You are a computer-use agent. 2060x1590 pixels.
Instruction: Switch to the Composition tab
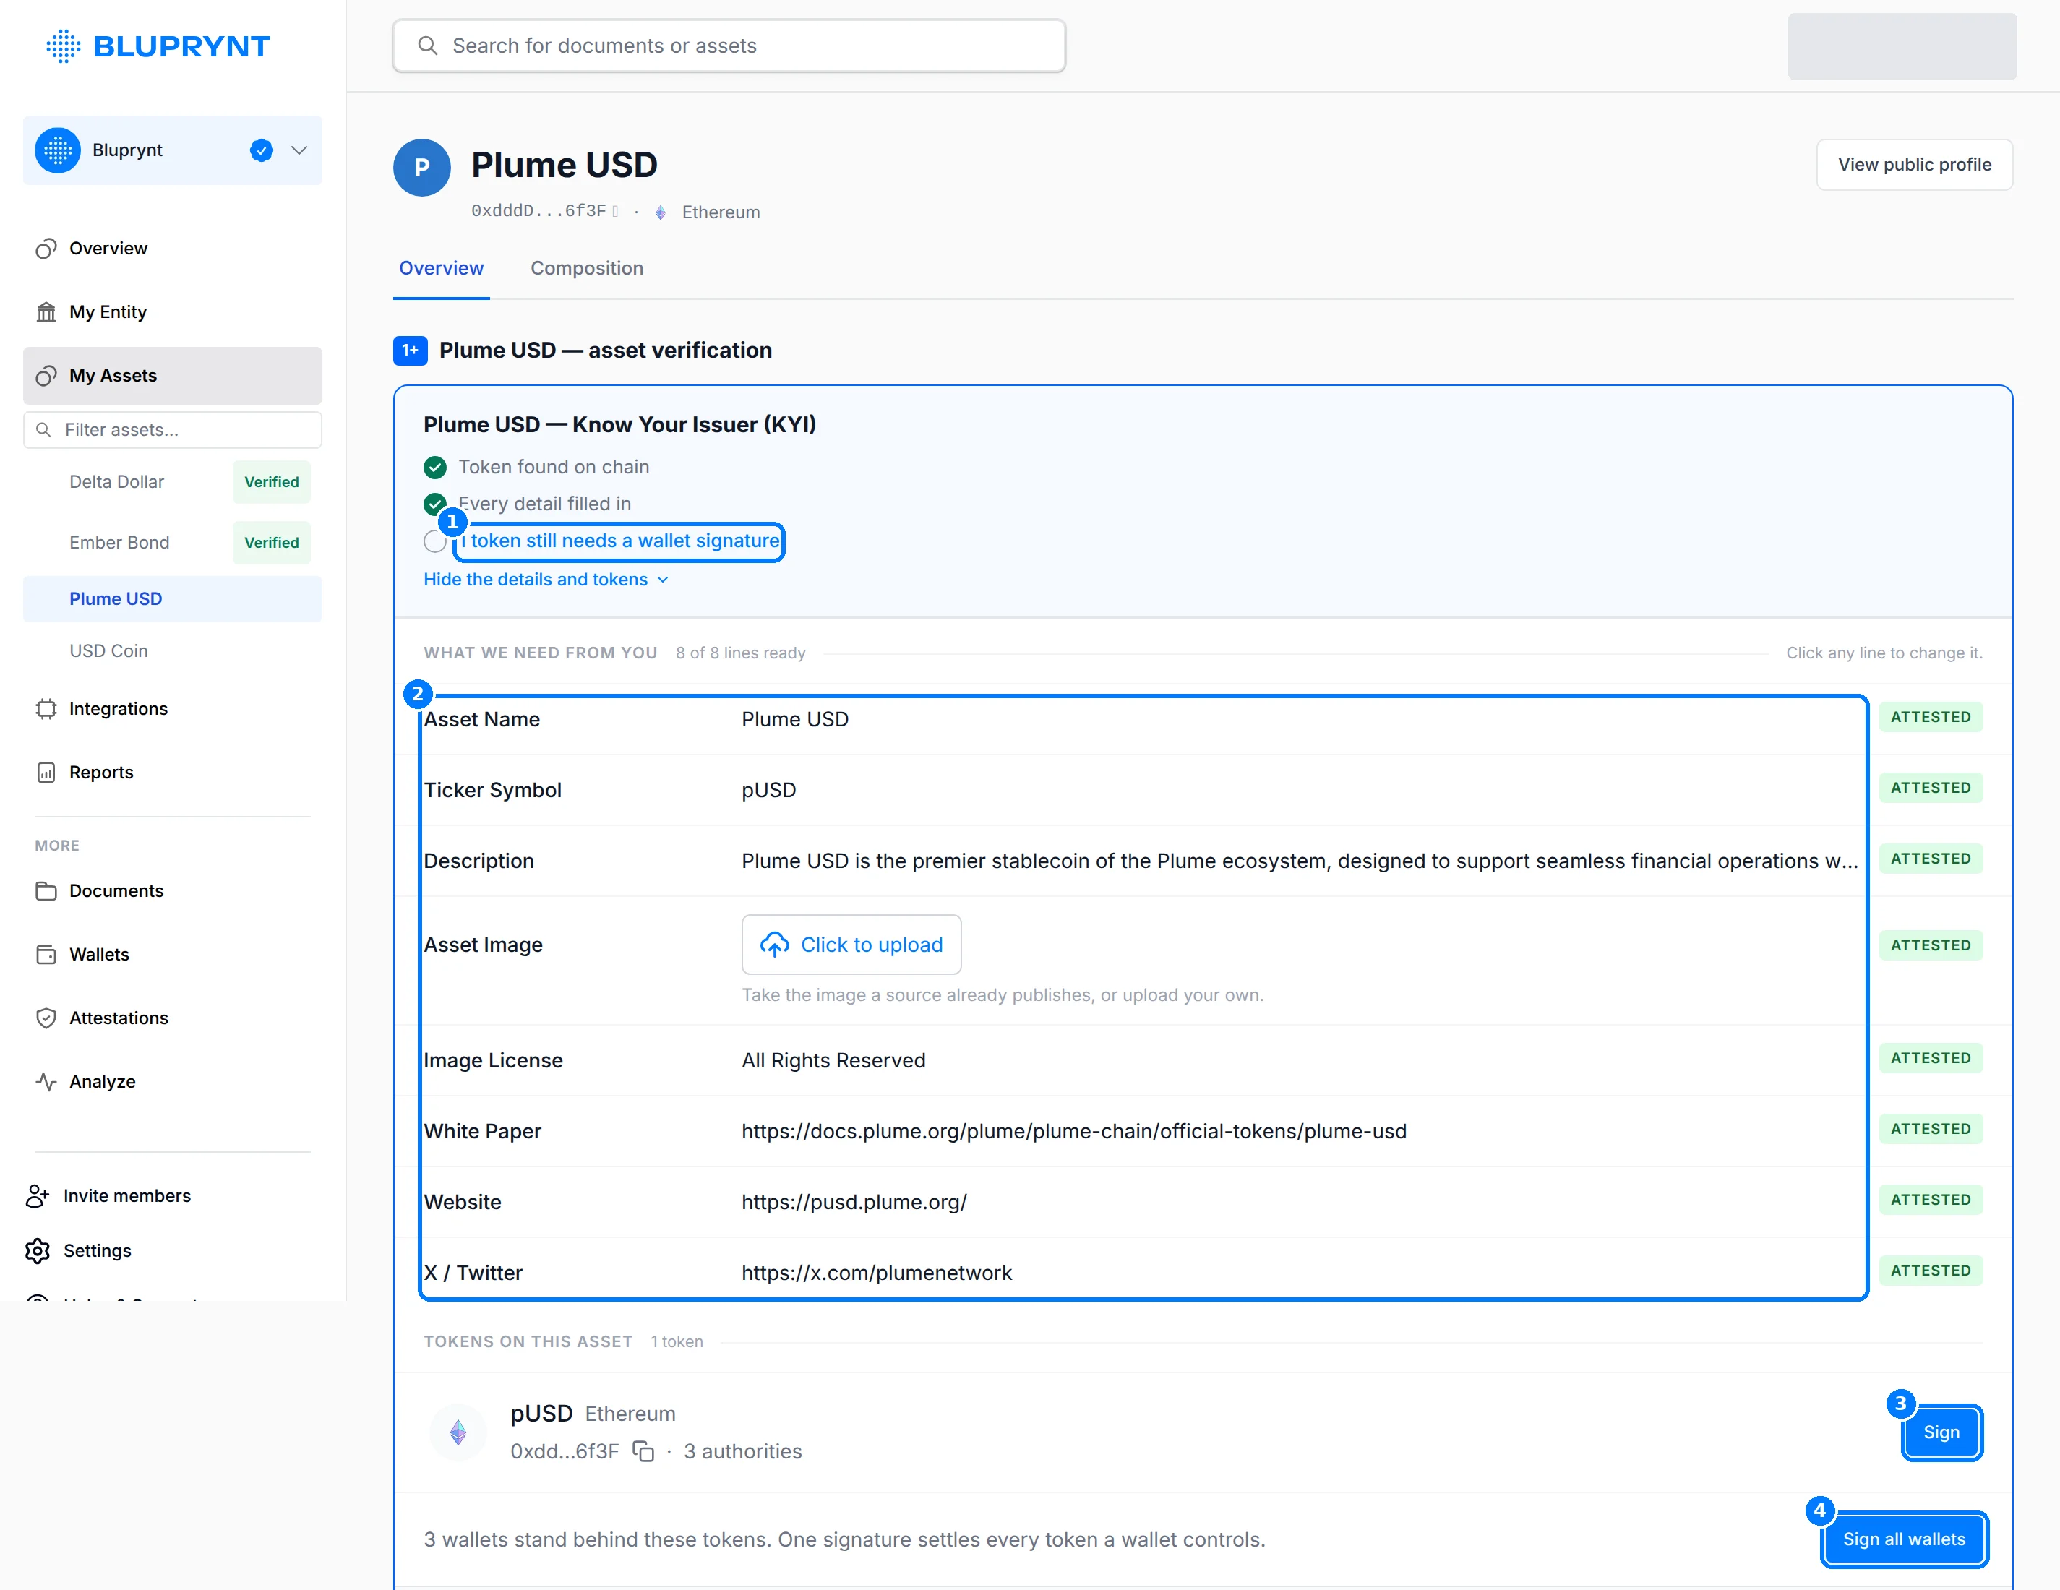tap(587, 268)
